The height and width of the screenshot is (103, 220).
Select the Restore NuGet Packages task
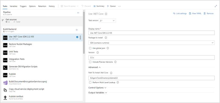tap(42, 45)
